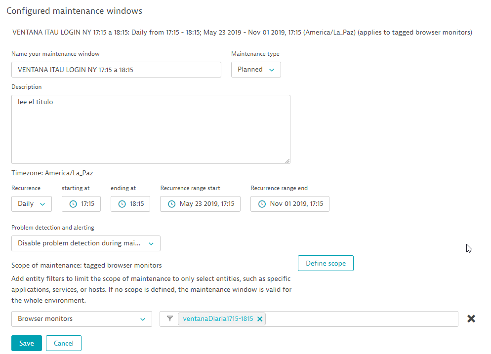
Task: Save the maintenance window
Action: [27, 343]
